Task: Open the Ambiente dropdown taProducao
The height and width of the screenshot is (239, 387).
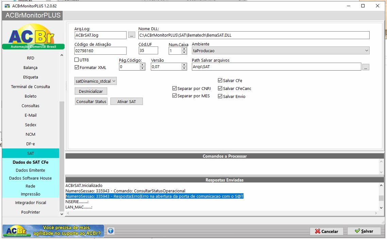Action: click(281, 51)
